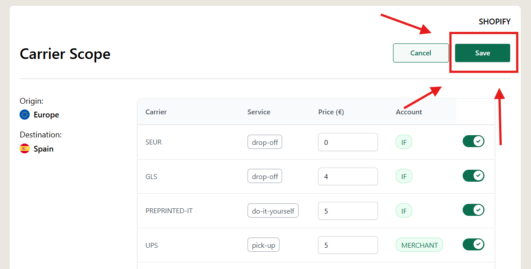Click the SHOPIFY label

pyautogui.click(x=495, y=22)
